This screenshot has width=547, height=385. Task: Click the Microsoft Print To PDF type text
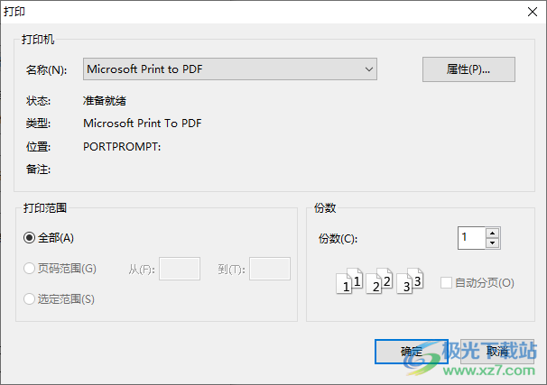coord(143,123)
